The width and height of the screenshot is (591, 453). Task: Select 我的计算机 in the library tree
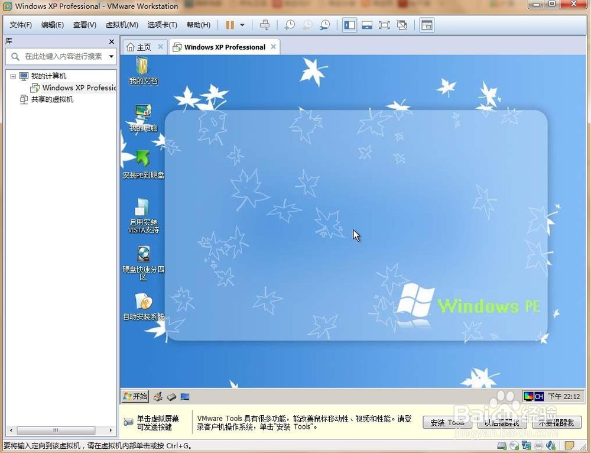[x=48, y=76]
